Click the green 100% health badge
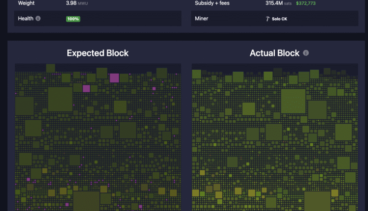368x211 pixels. click(73, 19)
